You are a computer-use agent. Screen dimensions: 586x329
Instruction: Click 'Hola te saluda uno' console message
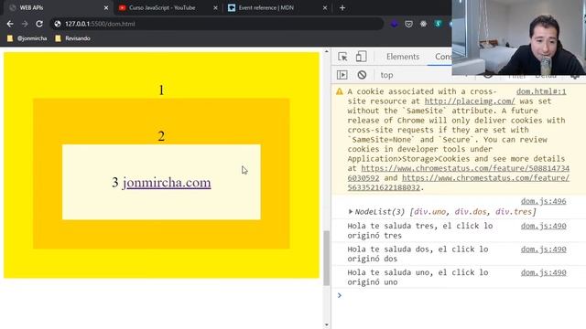point(418,277)
